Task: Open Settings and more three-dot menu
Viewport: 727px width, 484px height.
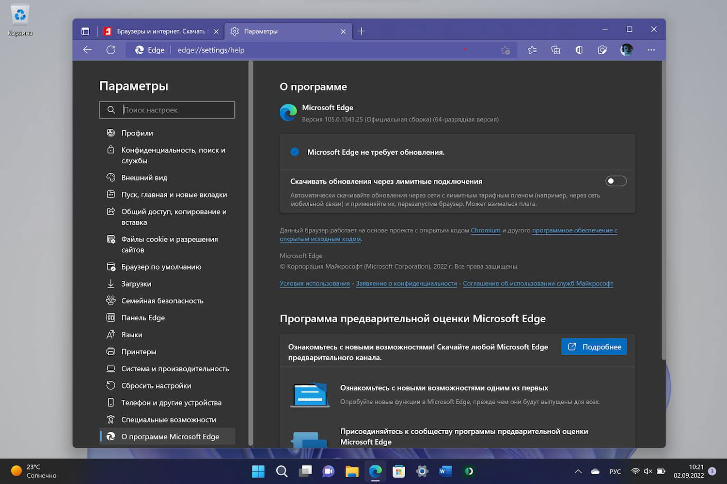Action: pos(651,50)
